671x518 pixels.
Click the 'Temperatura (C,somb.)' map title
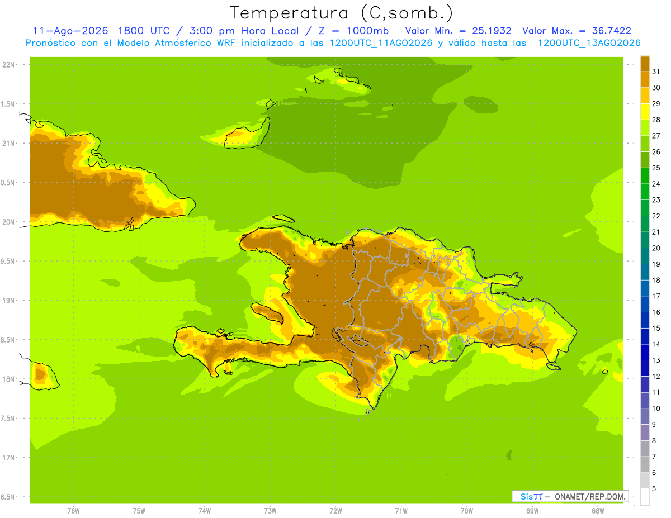coord(341,13)
